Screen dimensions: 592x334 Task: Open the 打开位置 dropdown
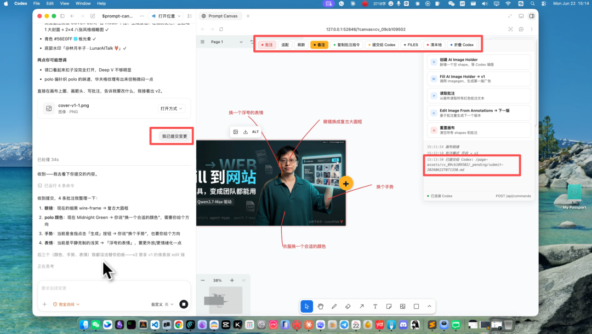[166, 16]
